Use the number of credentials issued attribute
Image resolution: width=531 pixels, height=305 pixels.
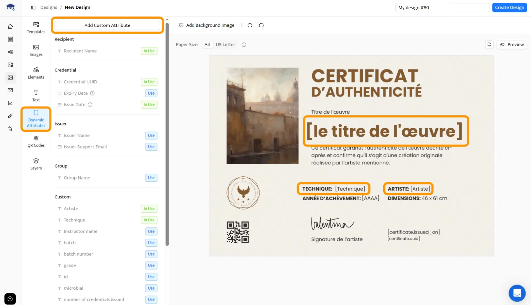click(x=151, y=300)
